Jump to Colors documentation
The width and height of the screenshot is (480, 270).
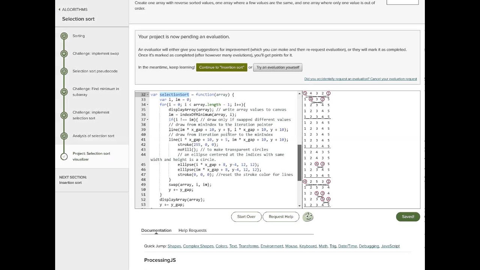click(x=221, y=246)
